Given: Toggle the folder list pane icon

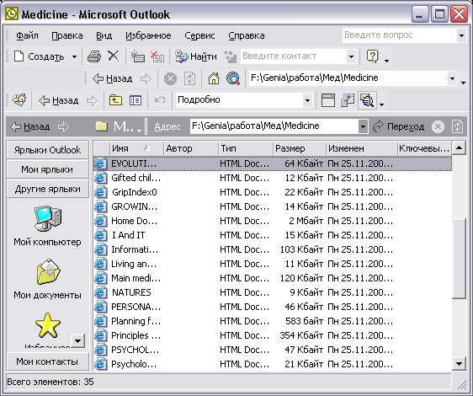Looking at the screenshot, I should tap(136, 100).
